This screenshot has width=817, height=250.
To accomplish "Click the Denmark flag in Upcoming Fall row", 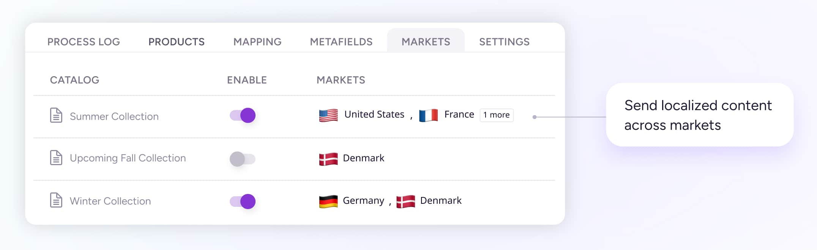I will (328, 159).
